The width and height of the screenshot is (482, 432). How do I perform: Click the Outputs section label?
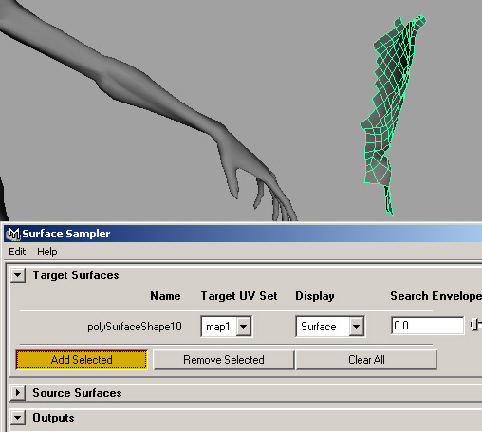click(53, 418)
